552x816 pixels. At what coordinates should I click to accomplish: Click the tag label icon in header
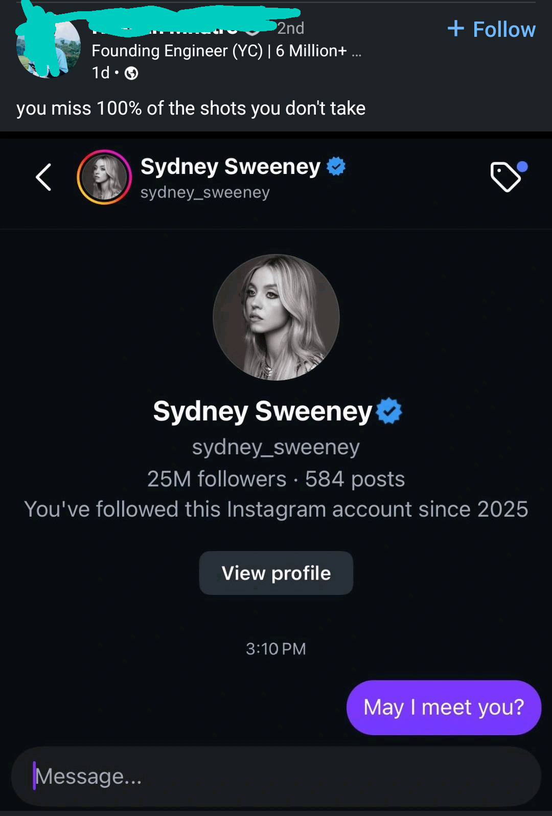tap(506, 177)
